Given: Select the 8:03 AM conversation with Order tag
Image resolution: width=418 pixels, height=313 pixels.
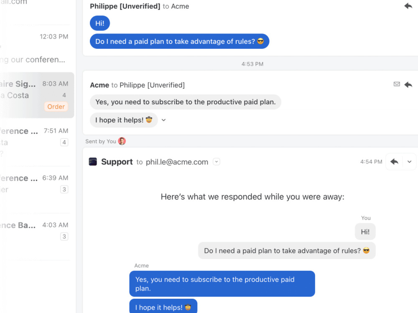Looking at the screenshot, I should pos(37,95).
